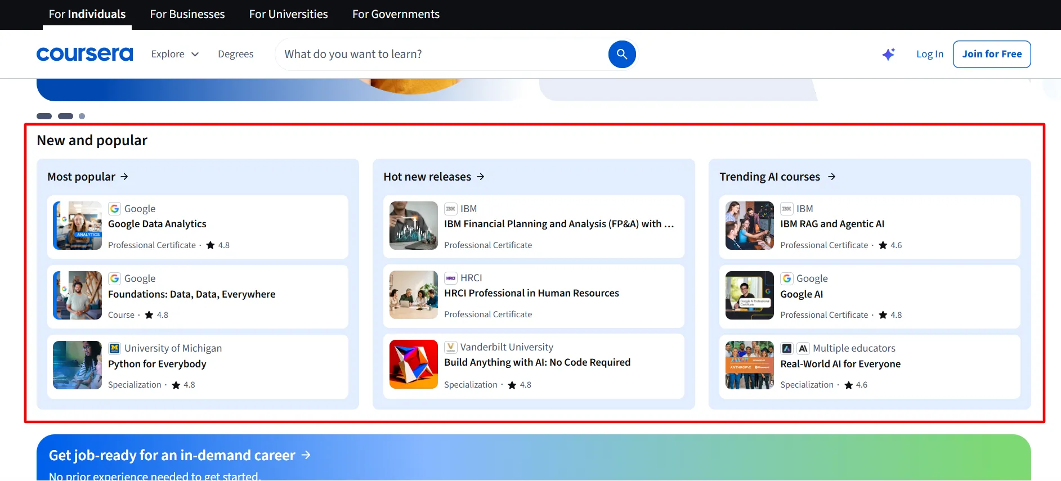Switch to the For Individuals tab
The height and width of the screenshot is (481, 1061).
87,14
